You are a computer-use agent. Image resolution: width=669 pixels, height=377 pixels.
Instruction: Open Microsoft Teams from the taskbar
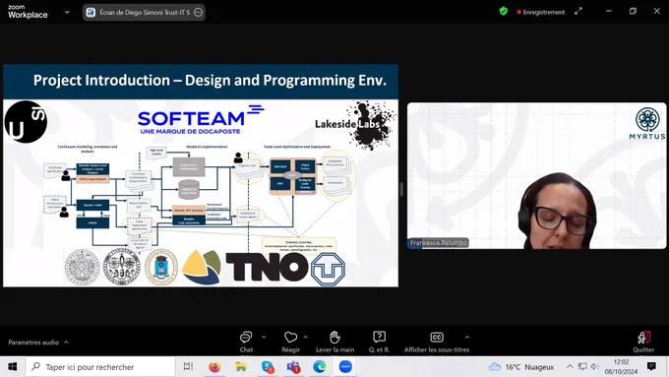coord(293,367)
